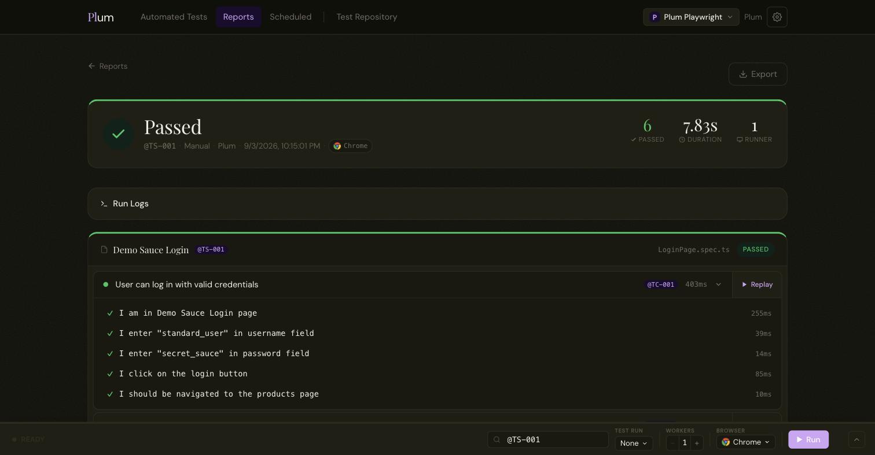Click step entering "secret_sauce" in password
Viewport: 875px width, 455px height.
pyautogui.click(x=214, y=354)
